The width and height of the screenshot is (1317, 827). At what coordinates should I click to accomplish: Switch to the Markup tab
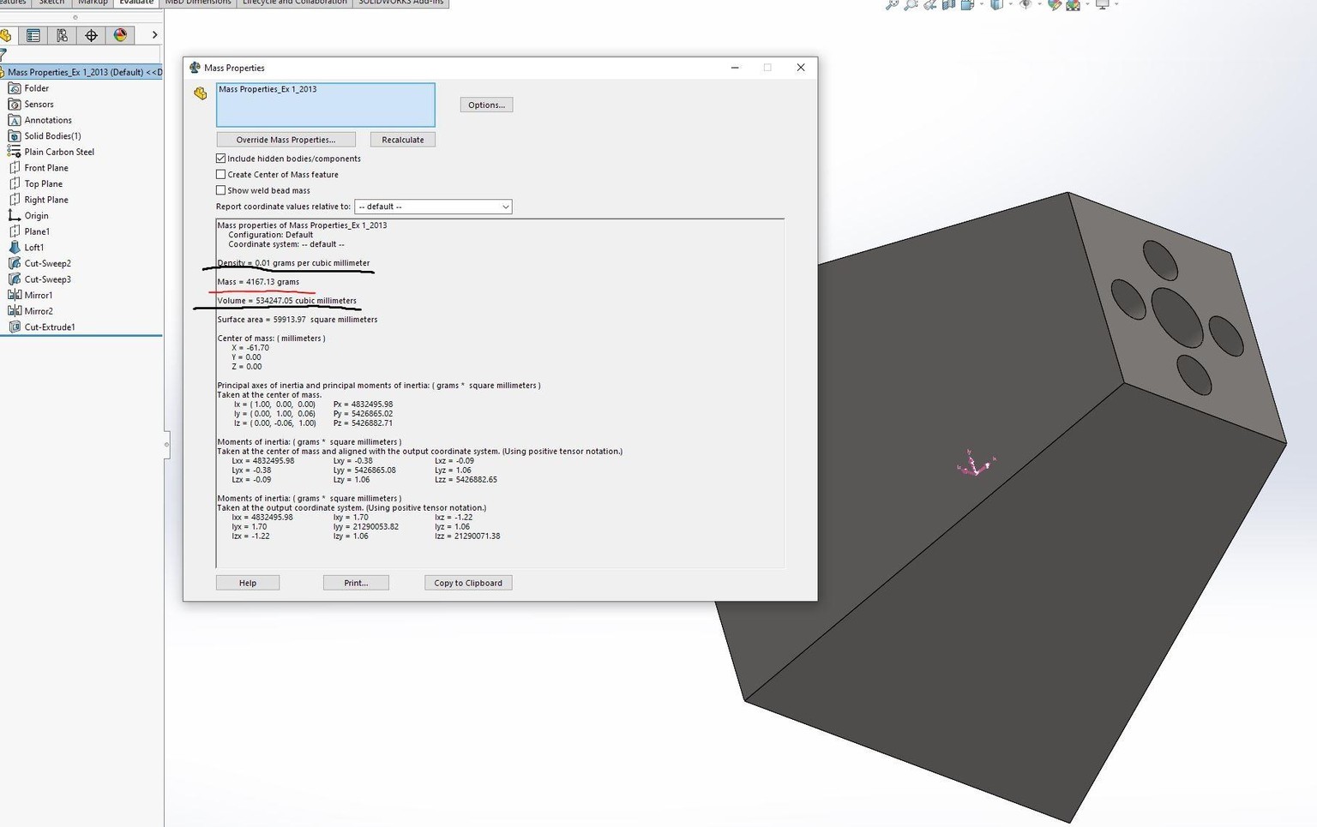click(93, 3)
